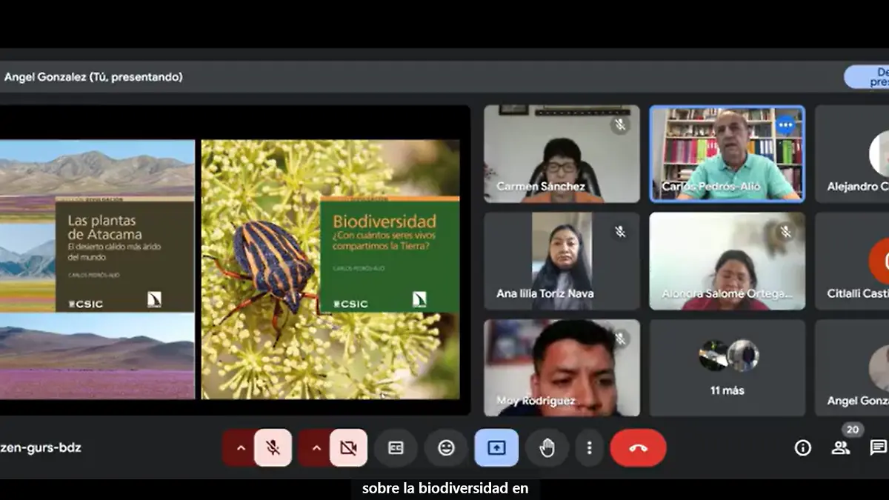Hang up with the red end call button
The width and height of the screenshot is (889, 500).
click(x=638, y=448)
